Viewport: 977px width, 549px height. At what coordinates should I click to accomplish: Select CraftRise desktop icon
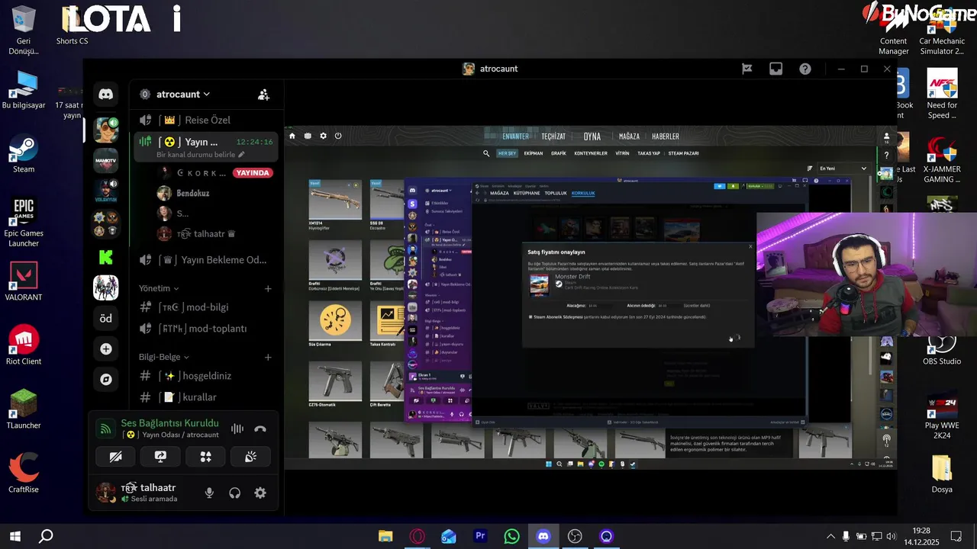tap(24, 473)
